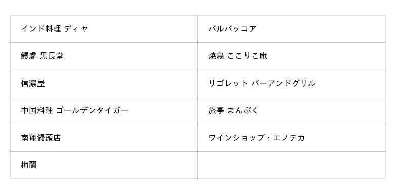Choose the 焼鳥 ここりこ庵 entry

[237, 56]
